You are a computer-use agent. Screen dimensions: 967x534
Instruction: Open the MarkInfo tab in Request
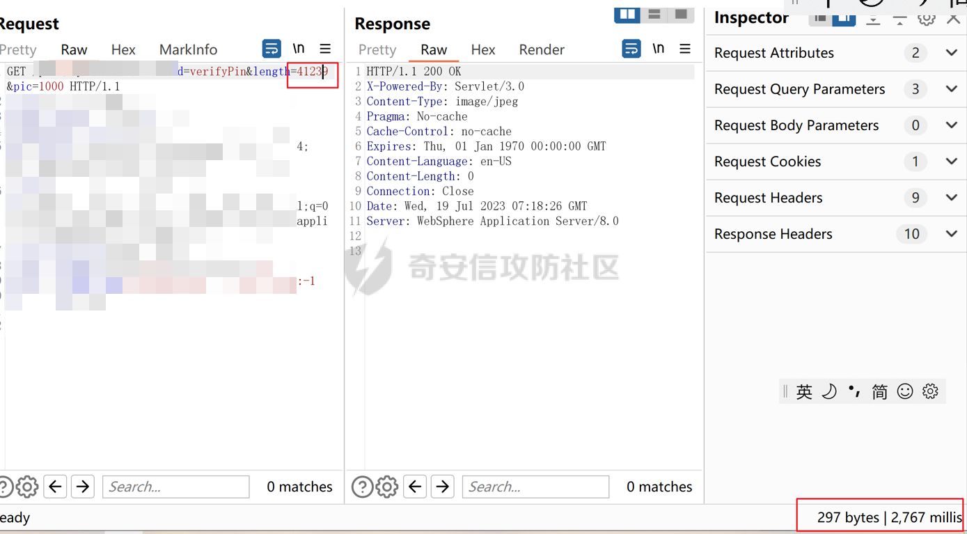(188, 49)
